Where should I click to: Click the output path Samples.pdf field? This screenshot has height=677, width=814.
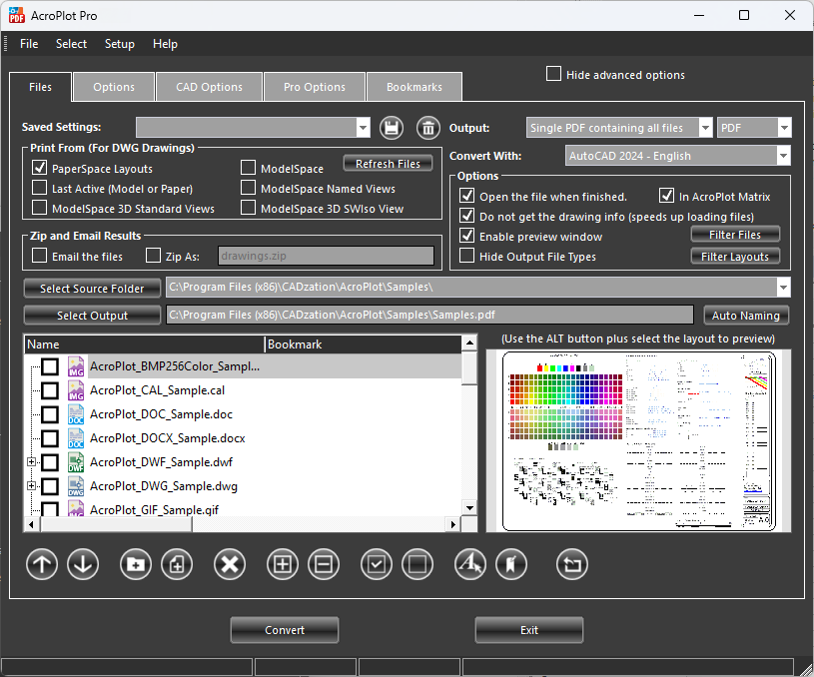coord(429,315)
